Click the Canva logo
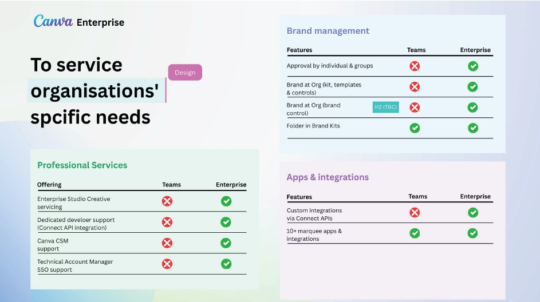 coord(53,22)
